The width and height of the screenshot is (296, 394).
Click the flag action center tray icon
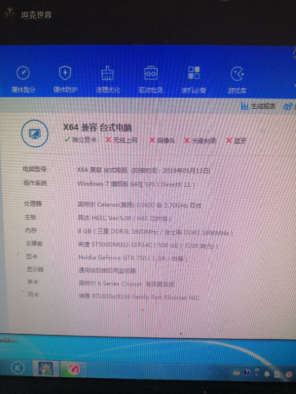pos(278,375)
